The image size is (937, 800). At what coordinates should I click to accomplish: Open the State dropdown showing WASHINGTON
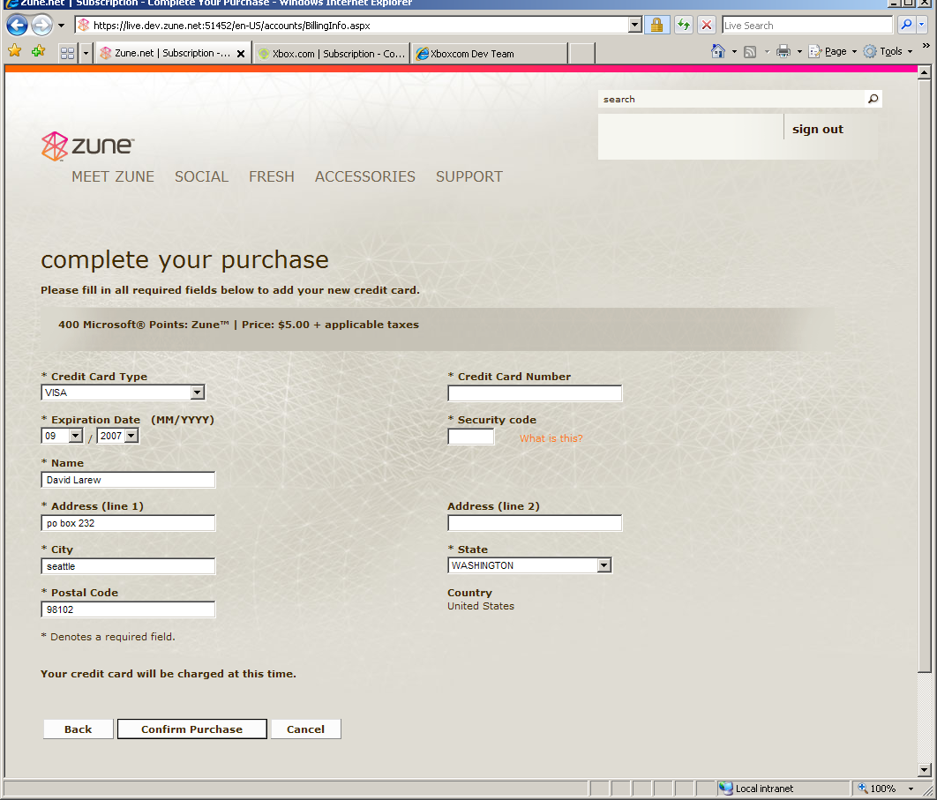[x=529, y=565]
